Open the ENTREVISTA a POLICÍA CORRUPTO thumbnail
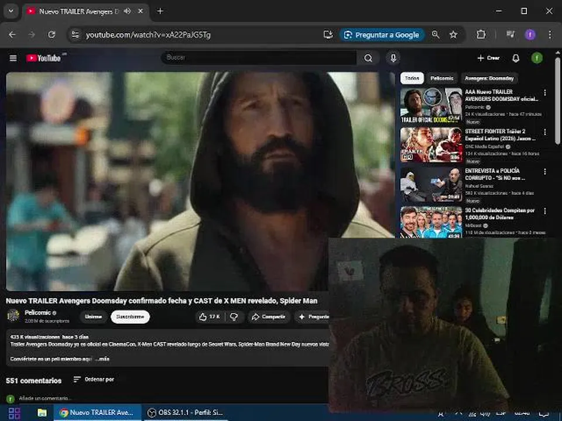Image resolution: width=562 pixels, height=421 pixels. (x=431, y=185)
